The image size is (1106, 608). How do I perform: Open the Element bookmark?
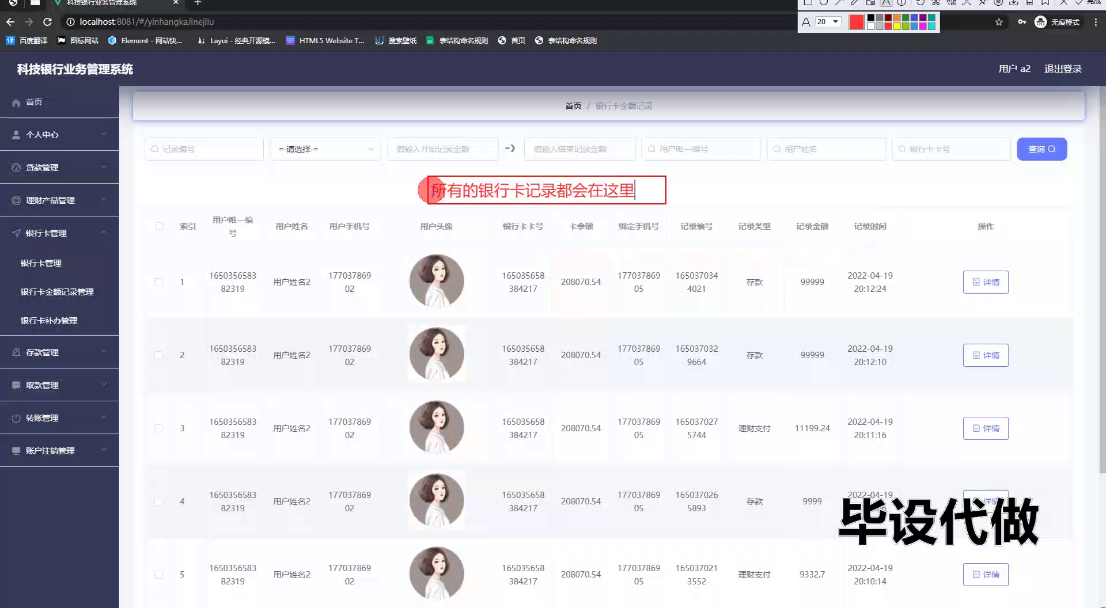(145, 40)
